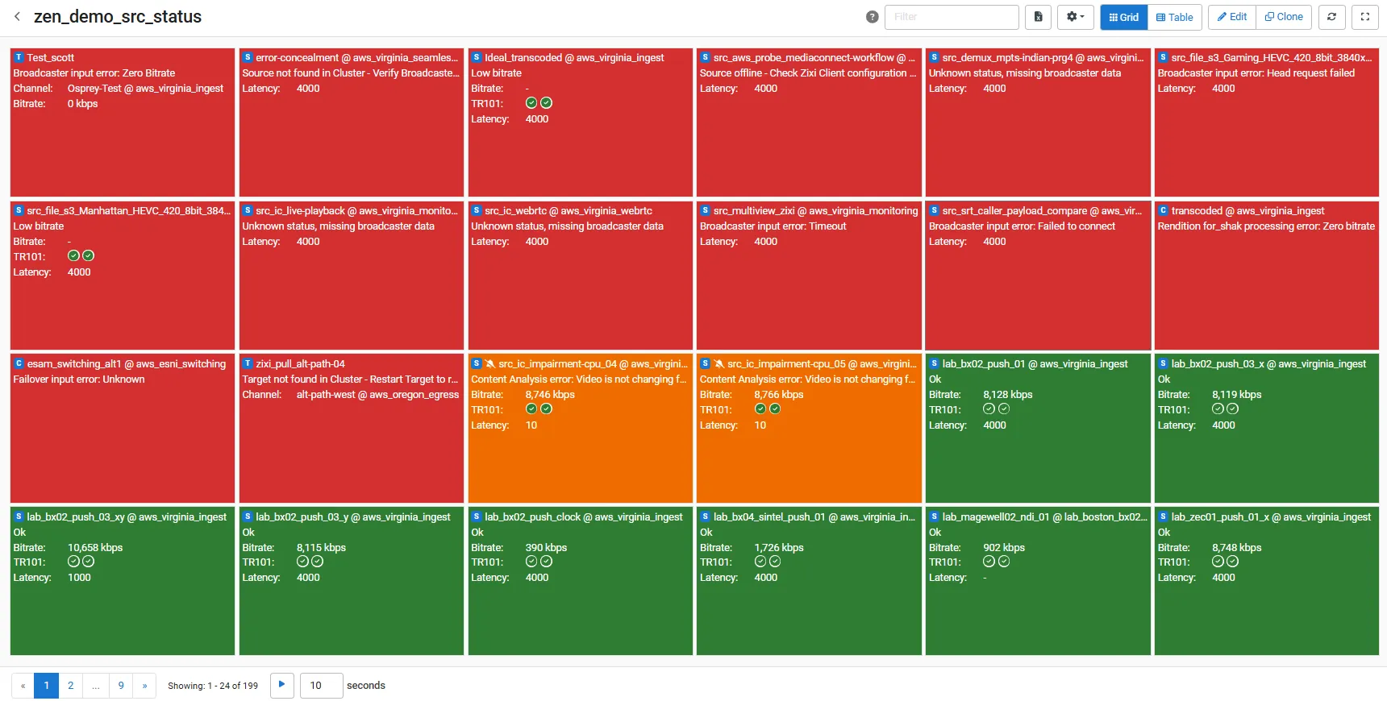
Task: Go back using the arrow beside zen_demo_src_status
Action: pos(17,16)
